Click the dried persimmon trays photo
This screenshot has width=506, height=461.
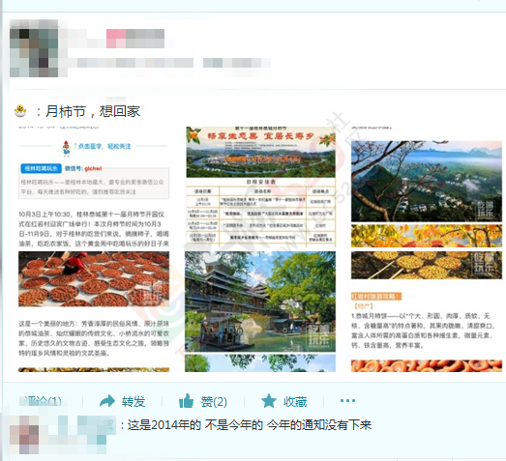(x=94, y=279)
